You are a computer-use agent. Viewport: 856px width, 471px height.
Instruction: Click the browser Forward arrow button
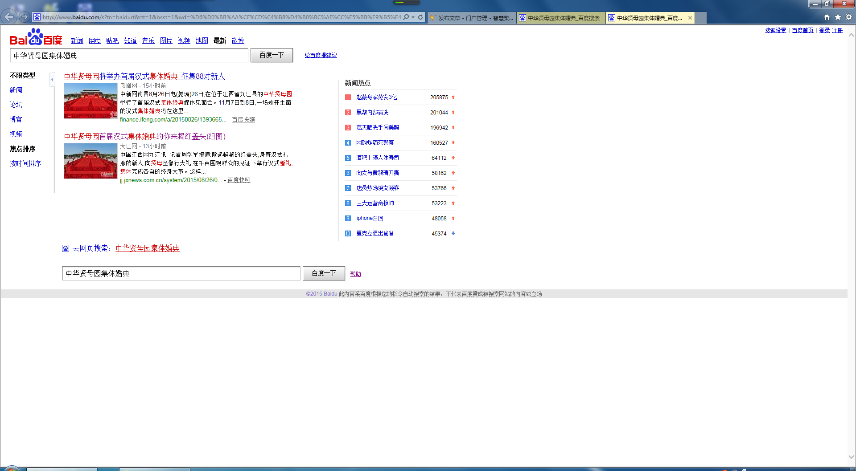[x=25, y=17]
